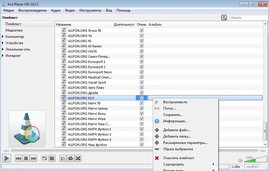Viewport: 269px width, 171px height.
Task: Open extended settings equalizer icon
Action: click(52, 158)
